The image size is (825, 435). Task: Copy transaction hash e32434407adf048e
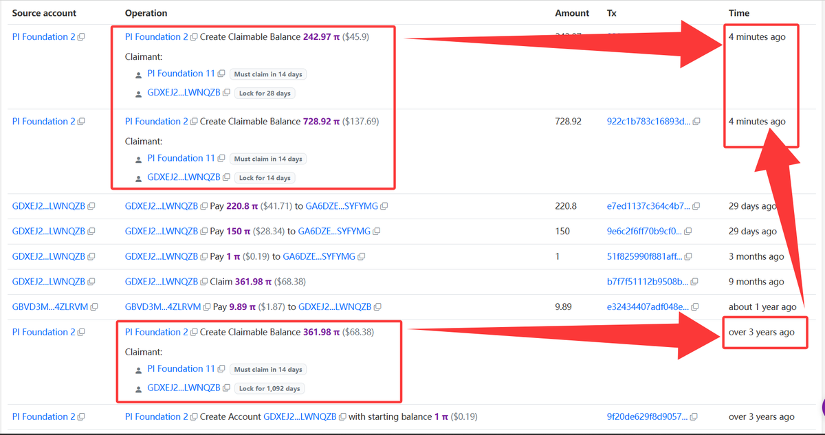coord(696,307)
